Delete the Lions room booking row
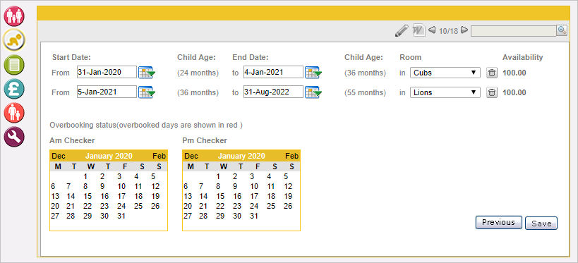Viewport: 578px width, 263px height. coord(491,92)
